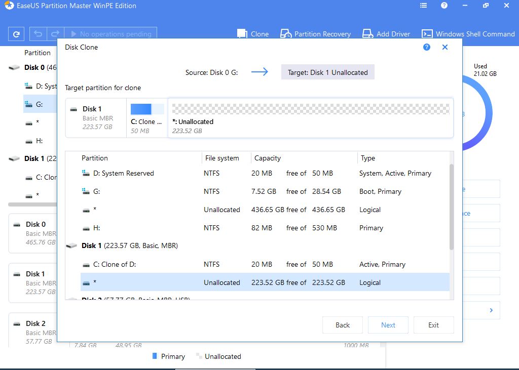Image resolution: width=519 pixels, height=370 pixels.
Task: Launch Windows Shell Command
Action: [468, 34]
